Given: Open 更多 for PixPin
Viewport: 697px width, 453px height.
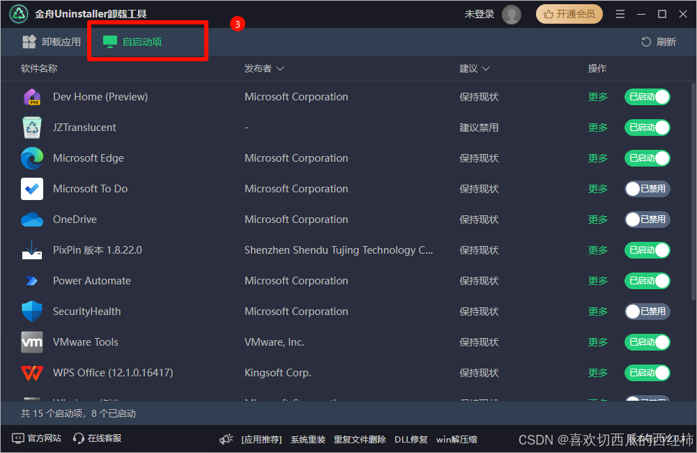Looking at the screenshot, I should [597, 250].
